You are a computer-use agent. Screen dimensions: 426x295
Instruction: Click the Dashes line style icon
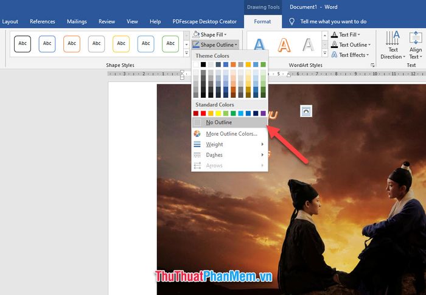[197, 155]
